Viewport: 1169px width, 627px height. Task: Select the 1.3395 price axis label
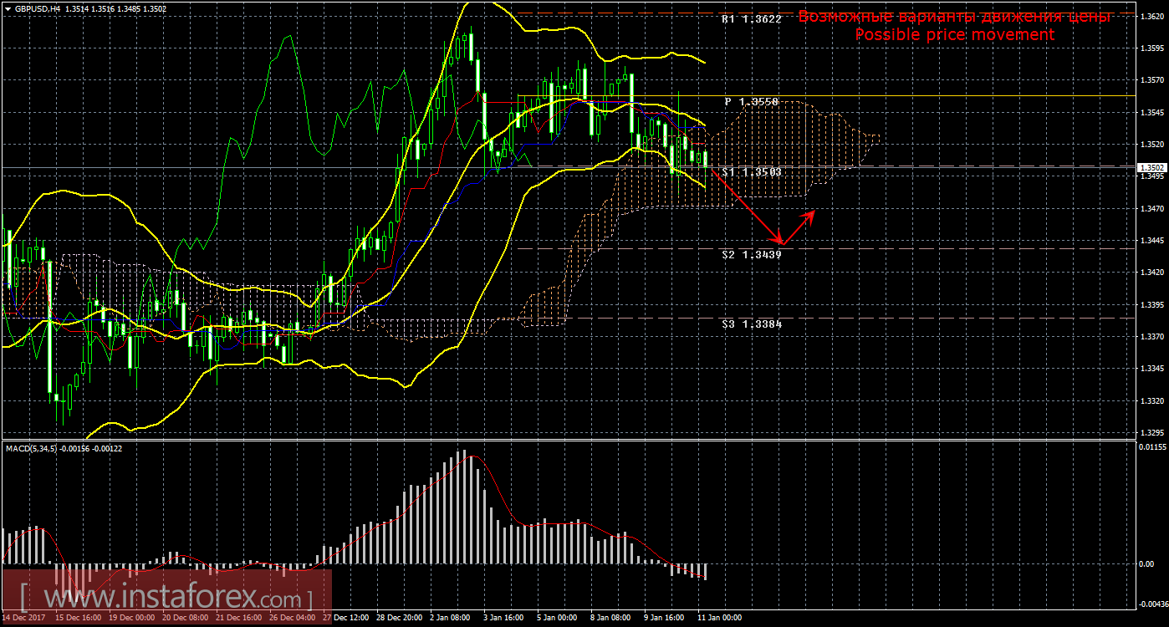(1151, 305)
